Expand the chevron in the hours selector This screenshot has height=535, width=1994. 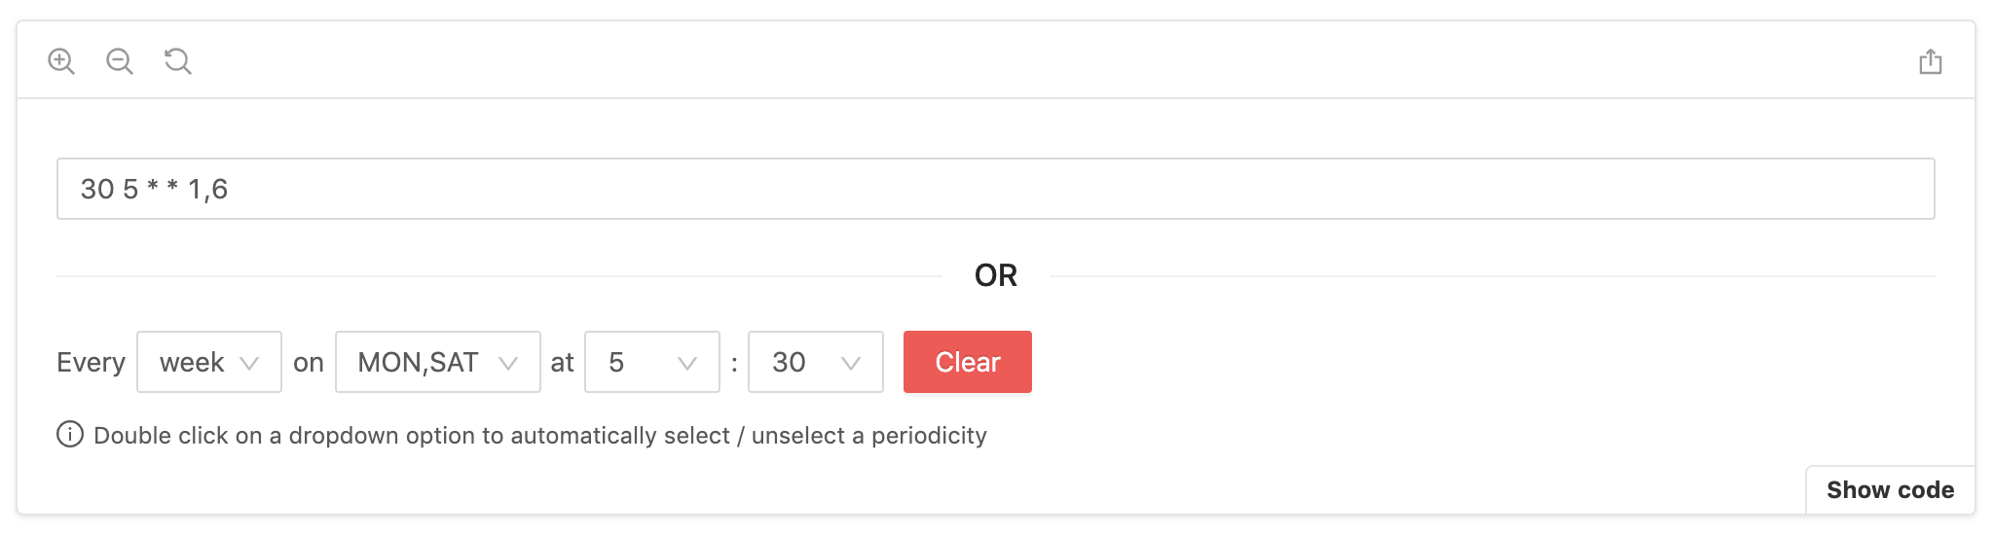[x=687, y=363]
